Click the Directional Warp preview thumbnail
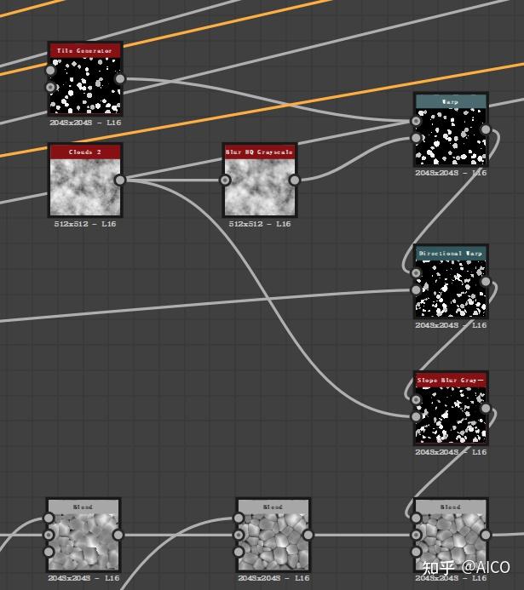The width and height of the screenshot is (524, 590). click(451, 289)
